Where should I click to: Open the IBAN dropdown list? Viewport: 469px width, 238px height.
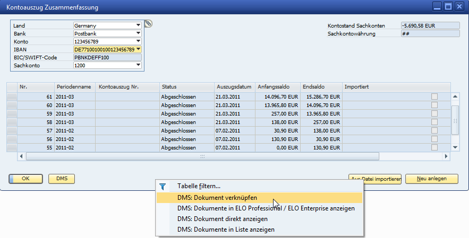tap(138, 49)
